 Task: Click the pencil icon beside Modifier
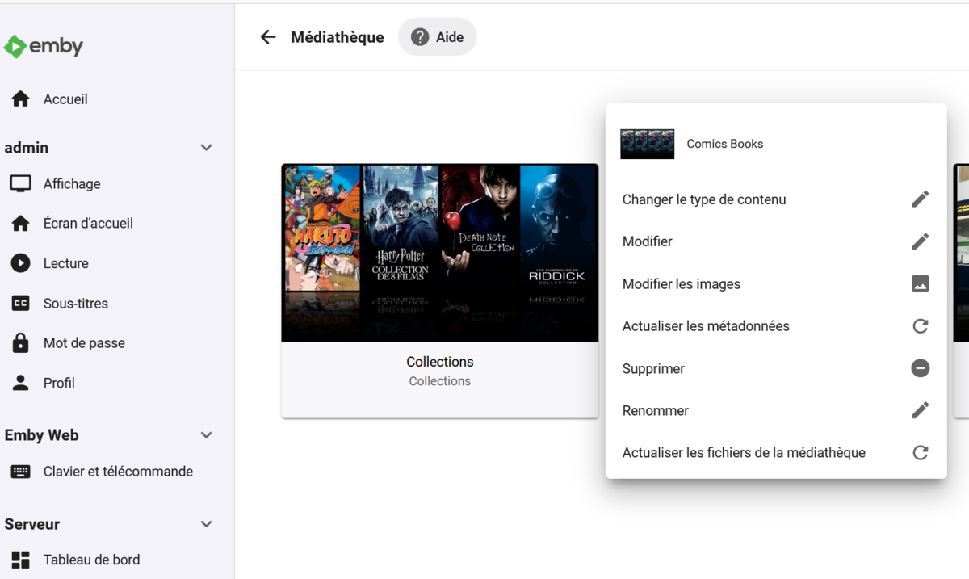tap(920, 241)
